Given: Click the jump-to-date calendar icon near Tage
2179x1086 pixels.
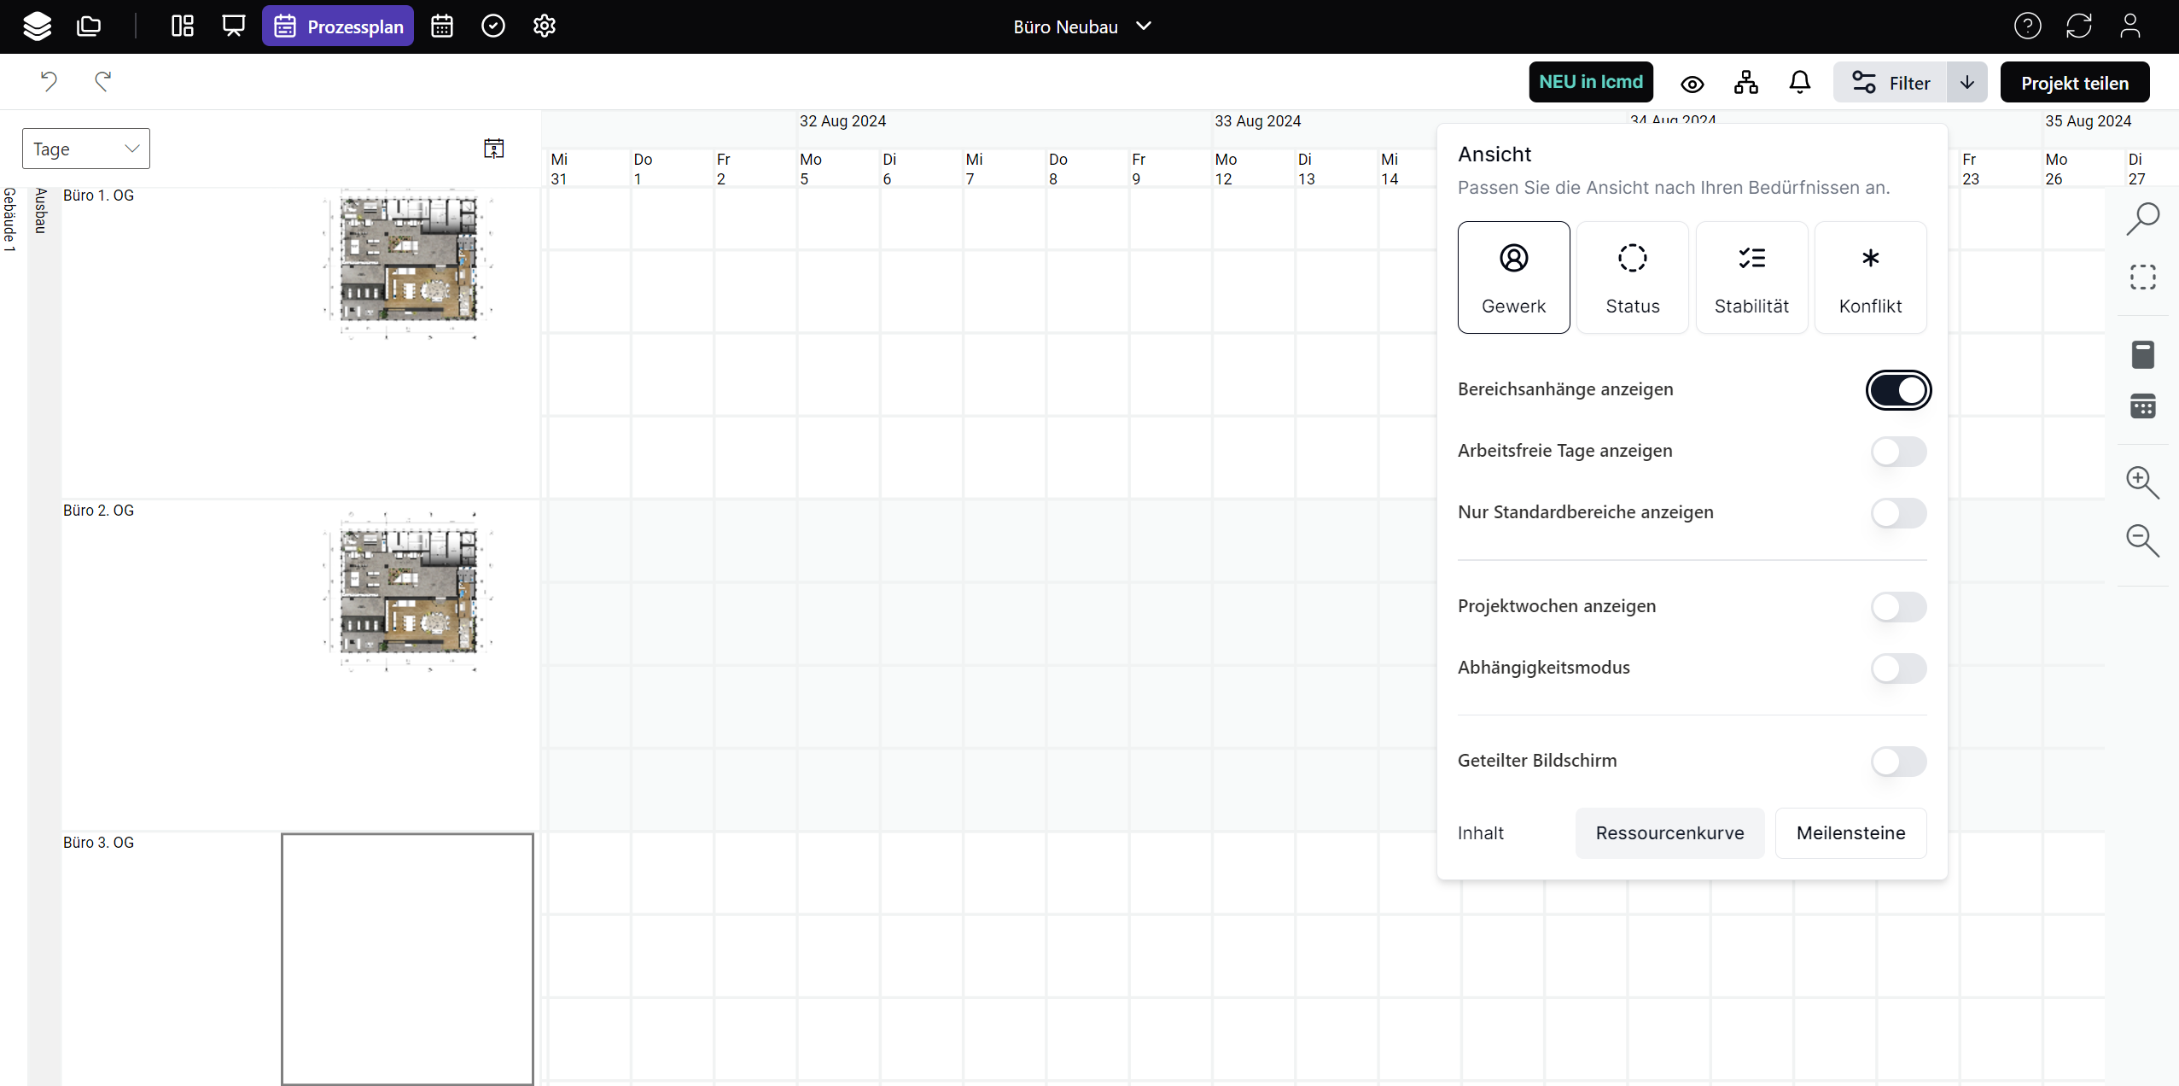Looking at the screenshot, I should pos(493,149).
